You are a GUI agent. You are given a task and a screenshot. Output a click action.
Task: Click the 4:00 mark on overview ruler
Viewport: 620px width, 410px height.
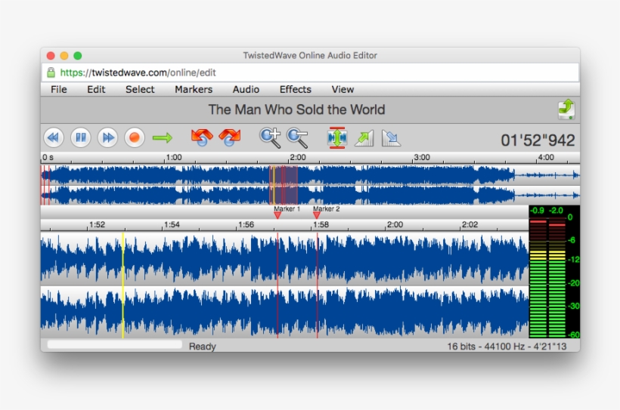pyautogui.click(x=546, y=157)
